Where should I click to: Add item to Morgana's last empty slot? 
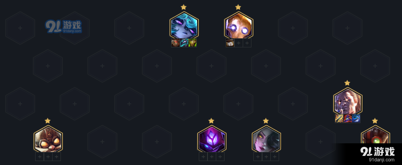[x=275, y=157]
